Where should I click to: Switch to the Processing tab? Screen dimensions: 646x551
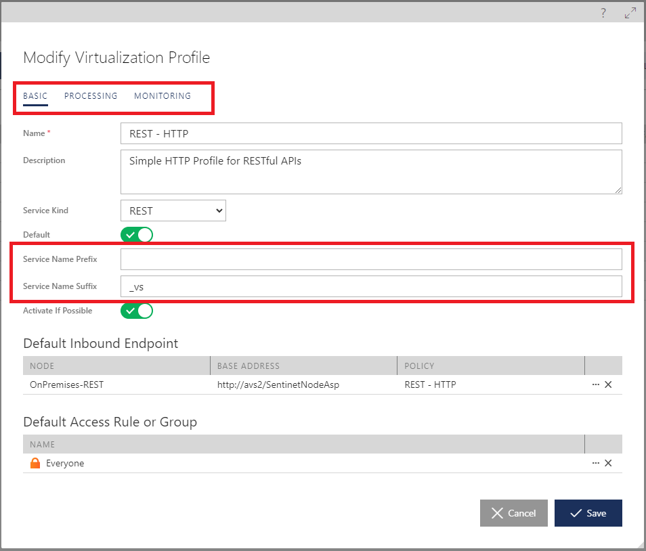coord(91,96)
